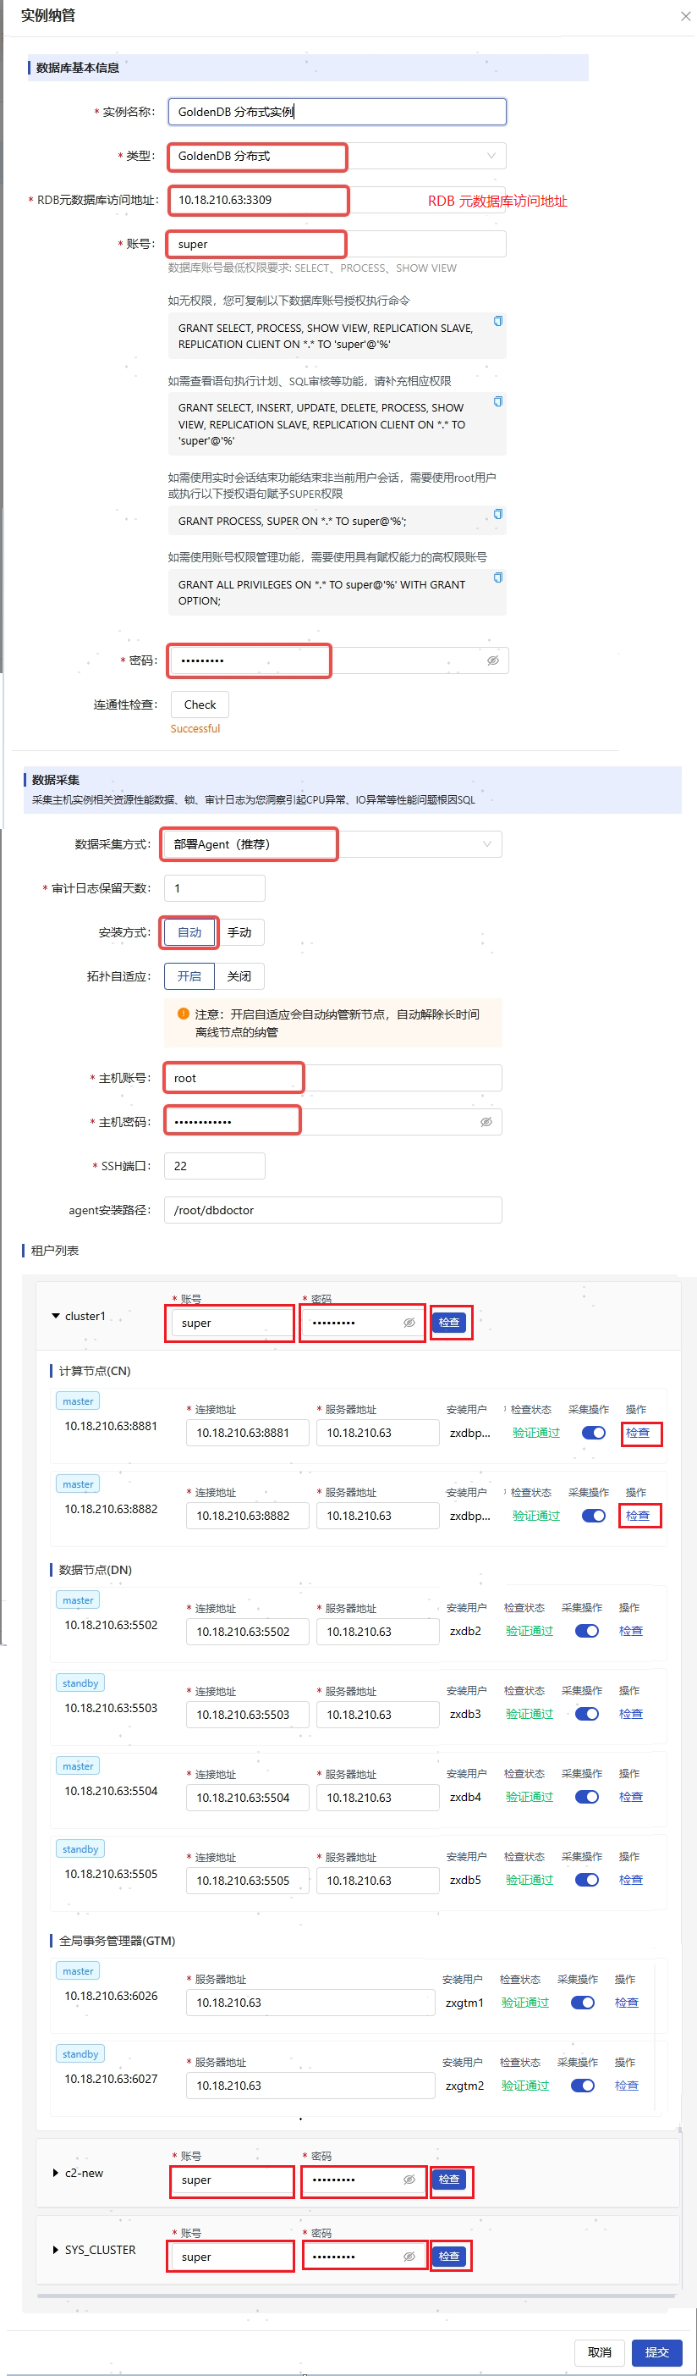Focus the agent安装路径 field
This screenshot has width=697, height=2376.
(332, 1210)
